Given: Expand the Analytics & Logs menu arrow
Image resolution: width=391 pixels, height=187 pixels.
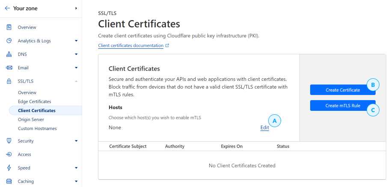Looking at the screenshot, I should coord(76,41).
